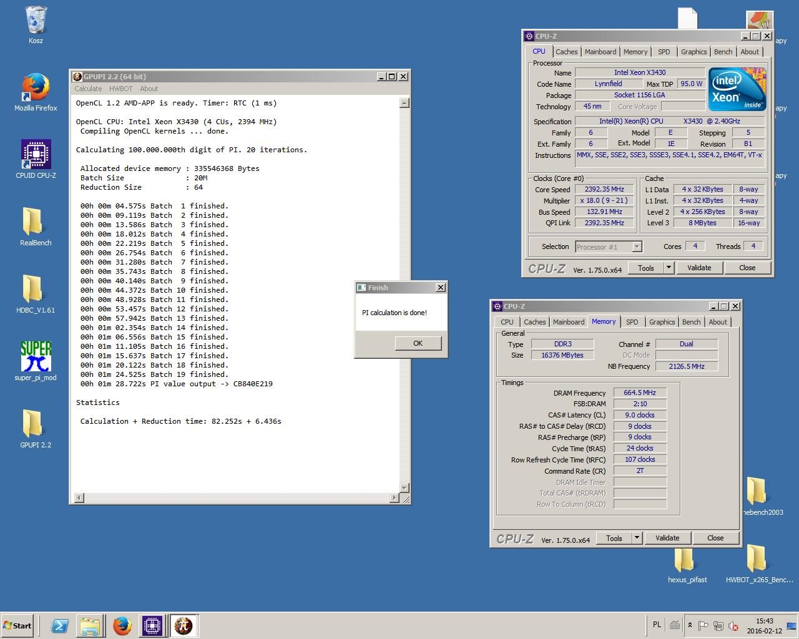Open the HDBC_V1.61 folder
The image size is (799, 639).
(36, 295)
